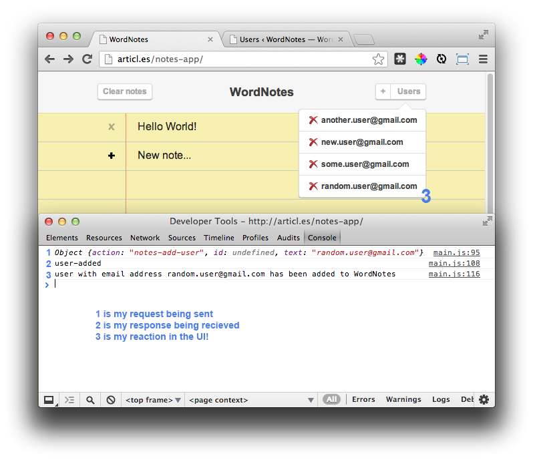Close the WordNotes tab
The width and height of the screenshot is (533, 460).
tap(210, 39)
